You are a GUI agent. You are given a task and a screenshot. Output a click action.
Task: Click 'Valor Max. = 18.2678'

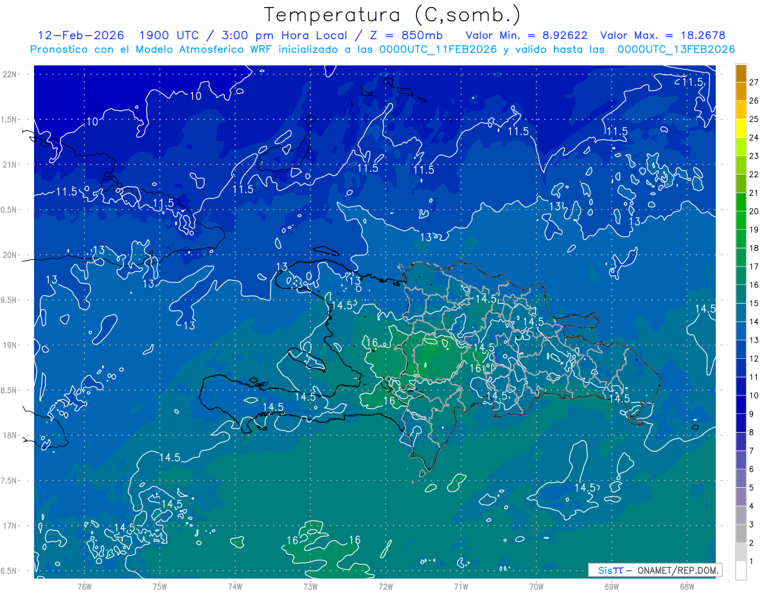tap(662, 35)
